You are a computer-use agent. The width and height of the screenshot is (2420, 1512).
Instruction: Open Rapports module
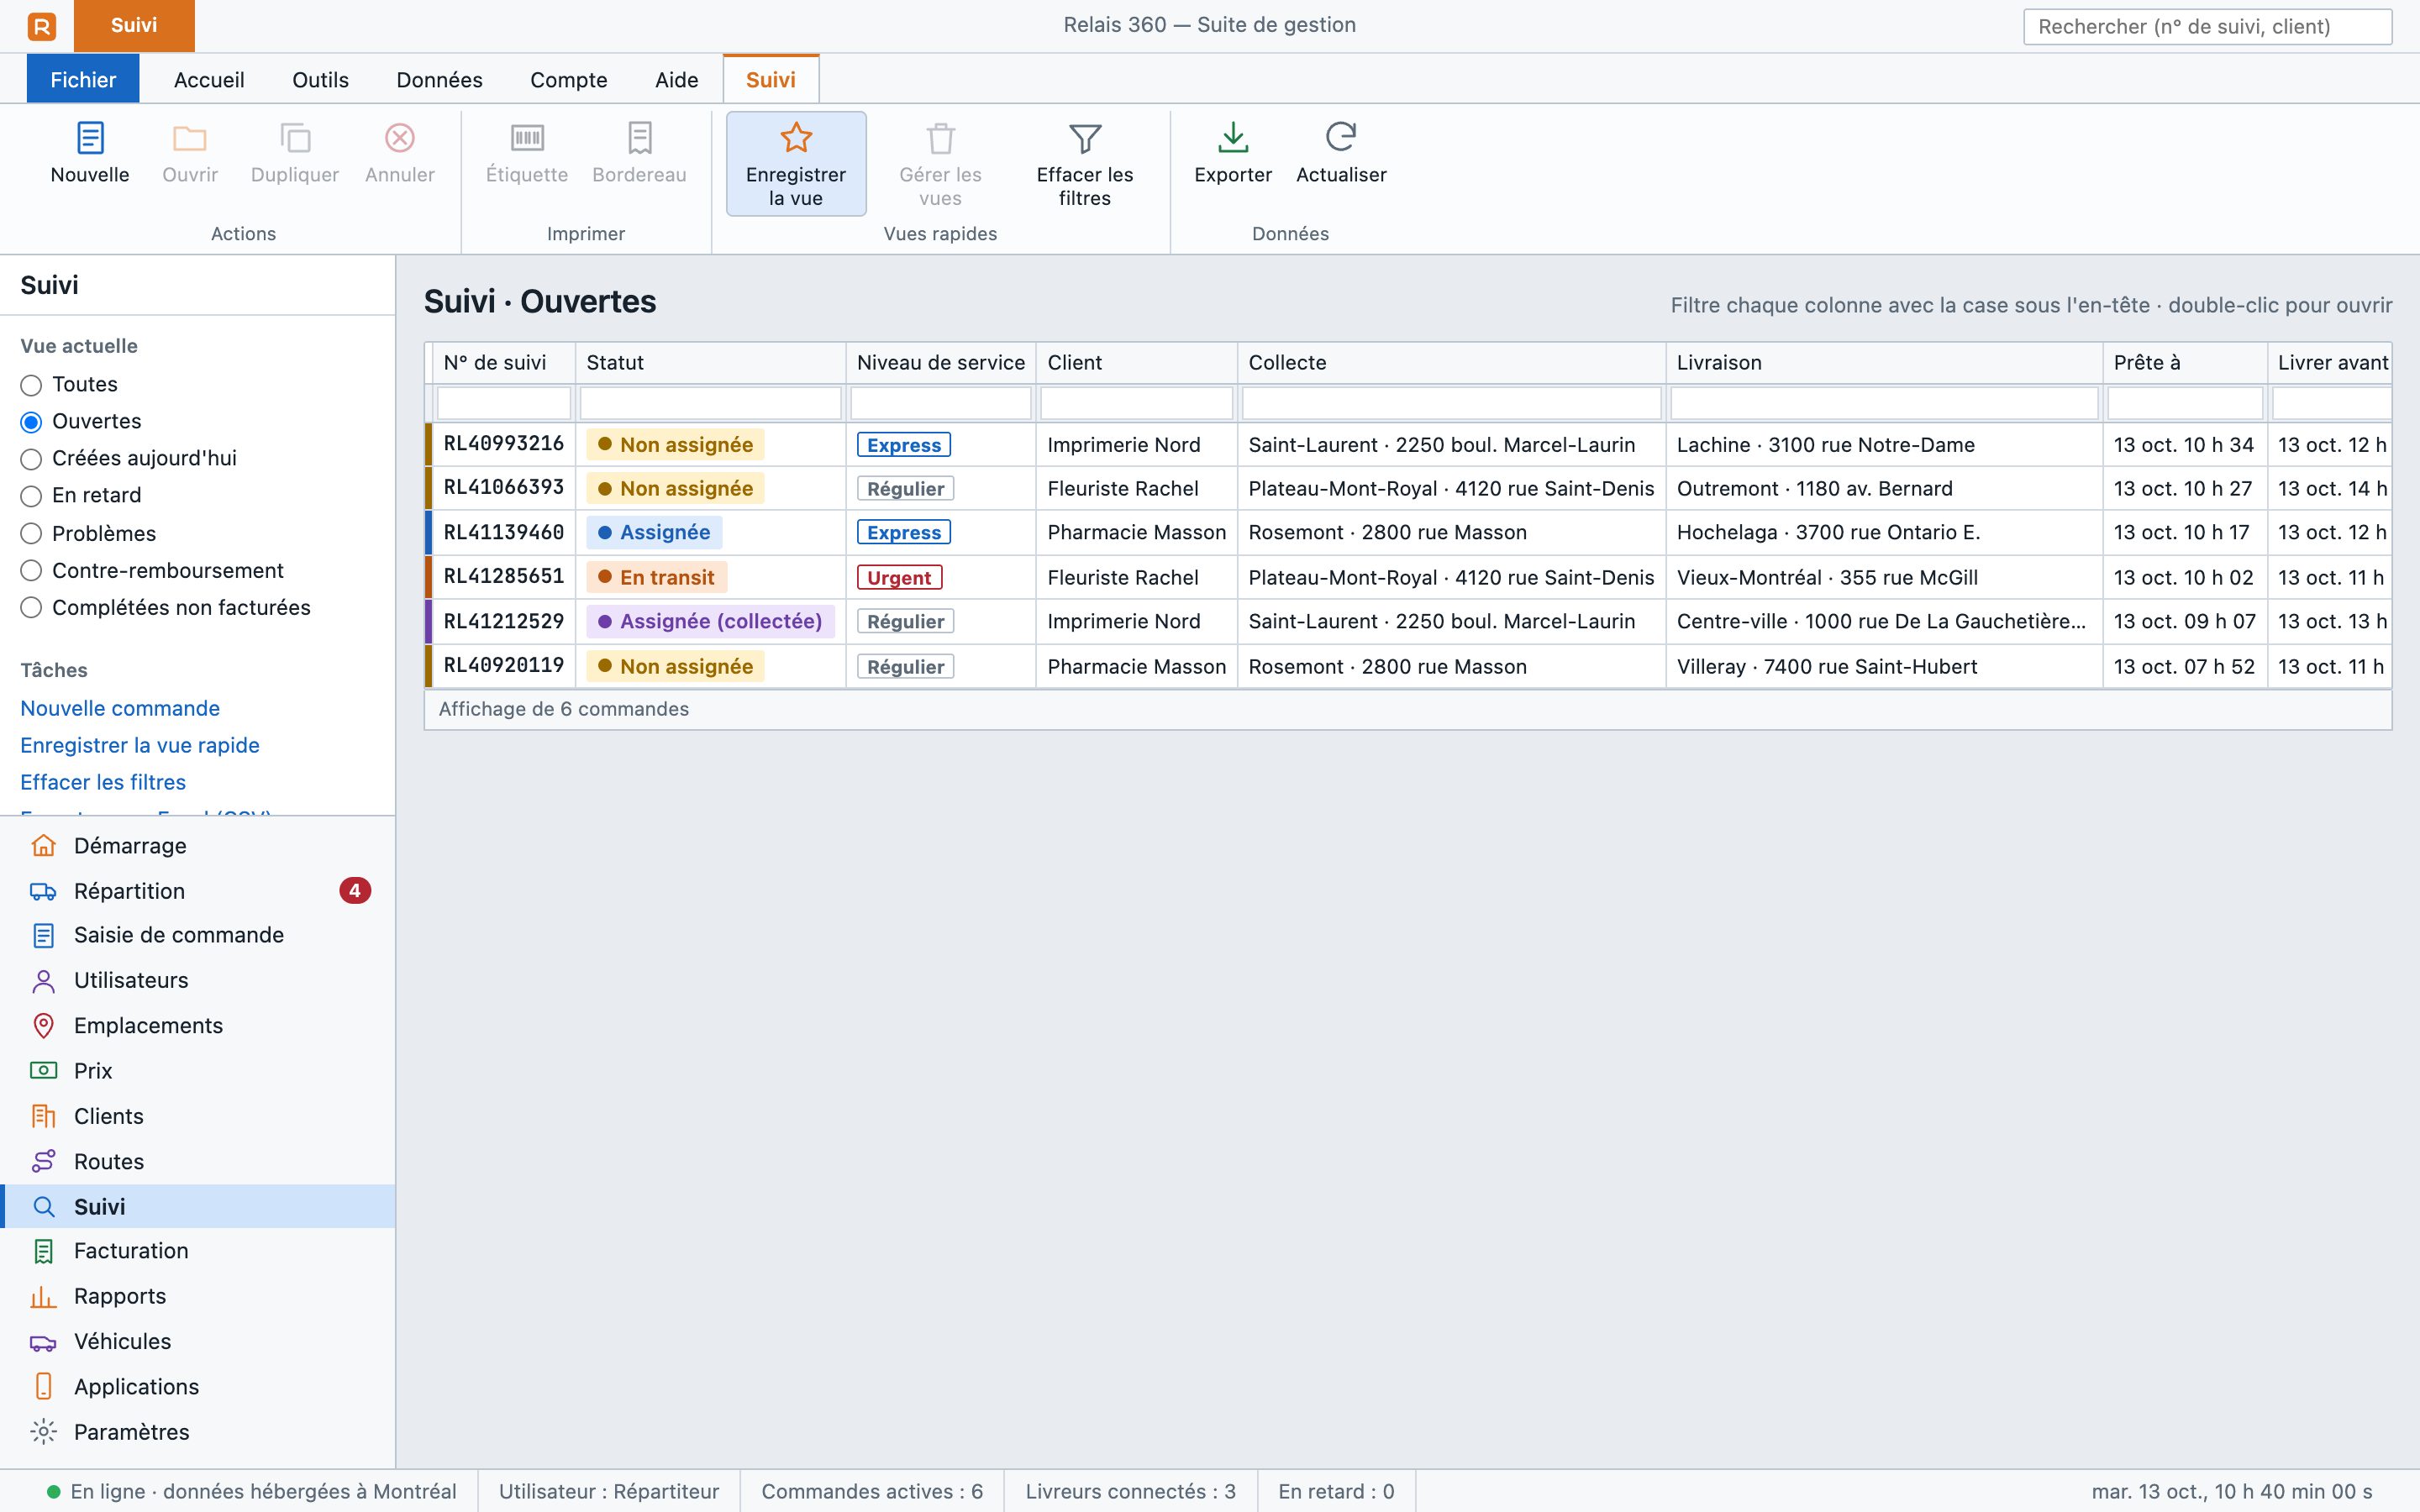[x=198, y=1296]
